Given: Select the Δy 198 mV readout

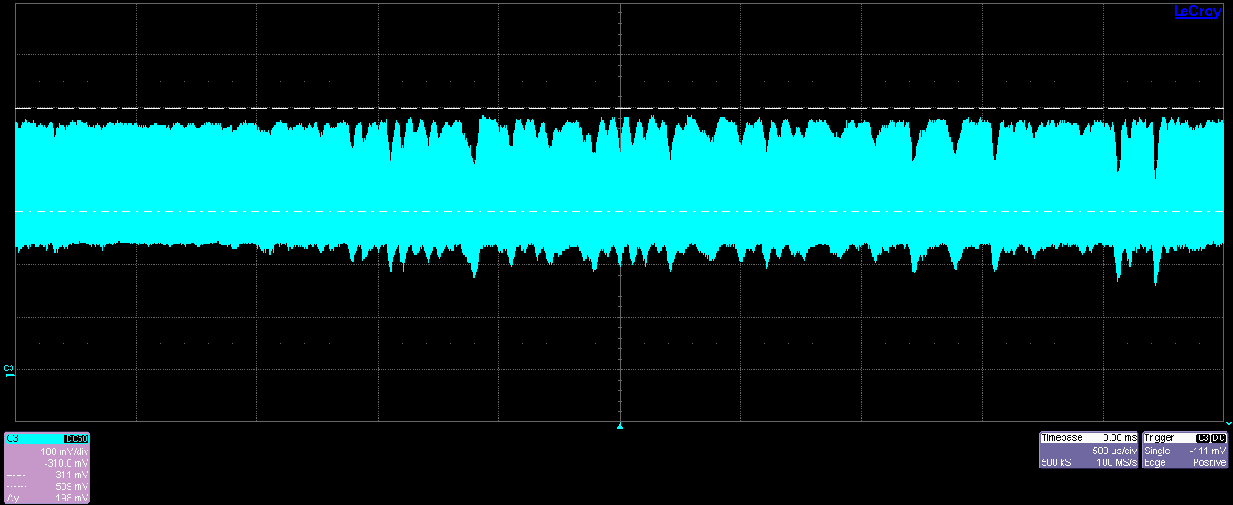Looking at the screenshot, I should (x=47, y=499).
